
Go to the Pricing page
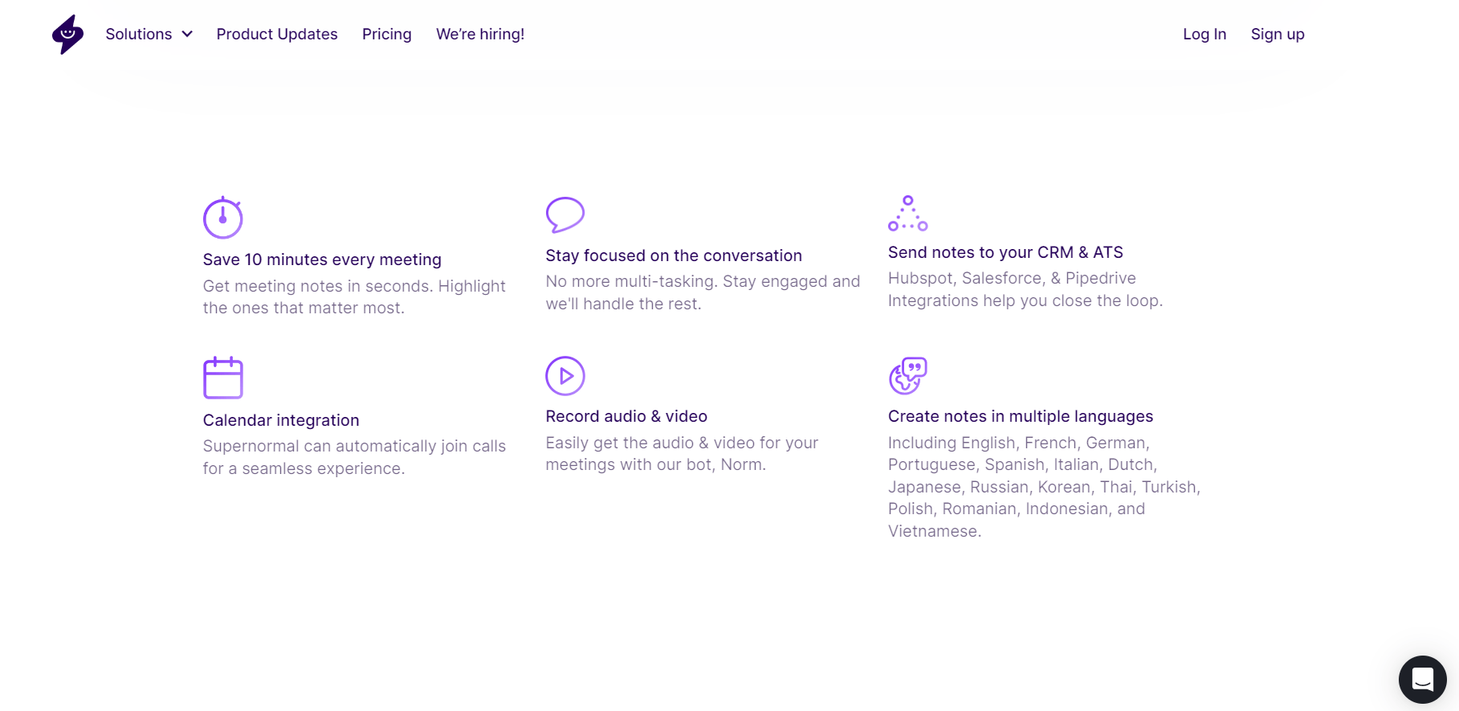tap(386, 35)
